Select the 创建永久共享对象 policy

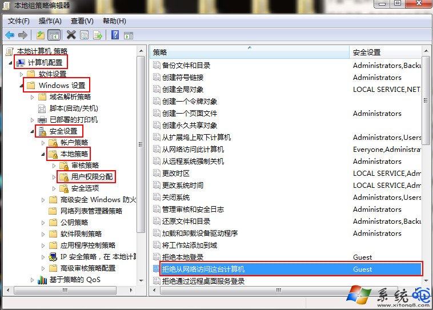click(190, 126)
